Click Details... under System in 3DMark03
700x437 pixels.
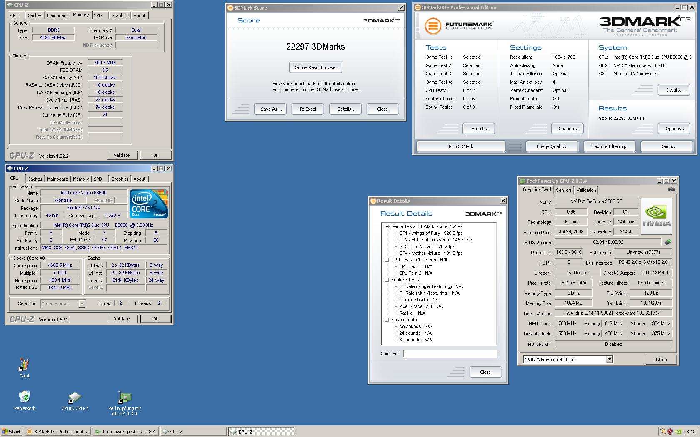coord(675,90)
